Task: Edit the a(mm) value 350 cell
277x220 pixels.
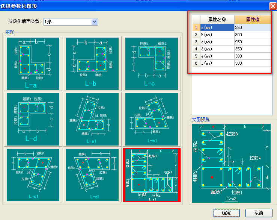Action: coord(253,27)
